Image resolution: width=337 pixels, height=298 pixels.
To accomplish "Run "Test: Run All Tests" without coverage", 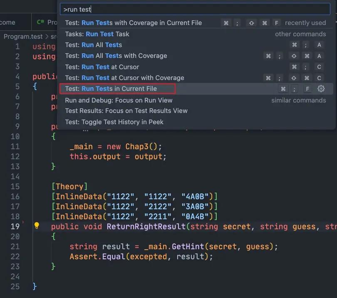I will [x=94, y=45].
